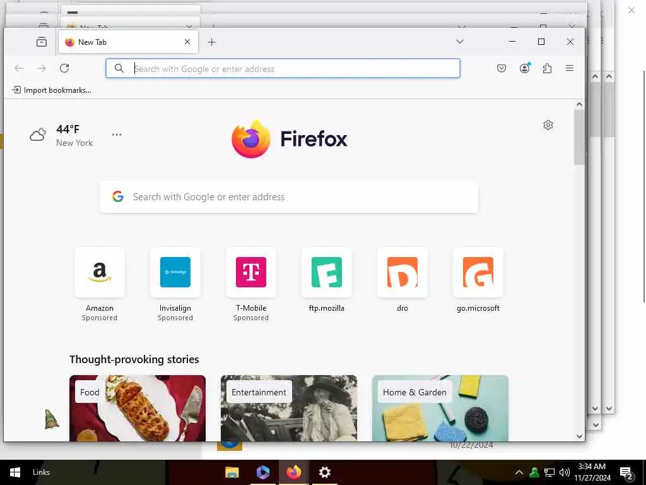This screenshot has width=646, height=485.
Task: Open the Extensions puzzle icon
Action: [547, 68]
